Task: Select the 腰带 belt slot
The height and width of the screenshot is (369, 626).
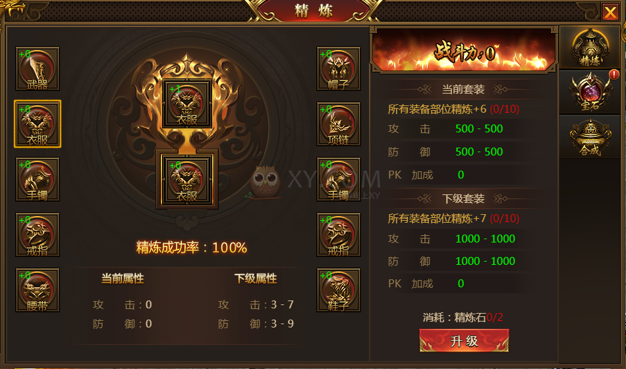Action: pos(38,290)
